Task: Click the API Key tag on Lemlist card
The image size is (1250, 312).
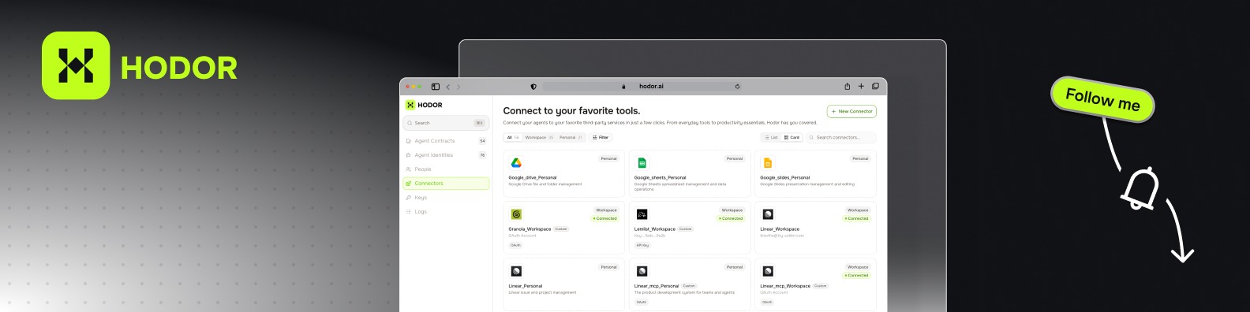Action: [642, 245]
